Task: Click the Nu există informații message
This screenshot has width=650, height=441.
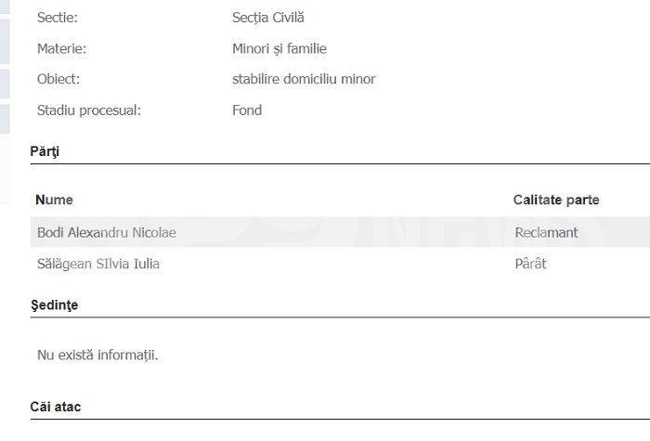Action: pyautogui.click(x=97, y=355)
